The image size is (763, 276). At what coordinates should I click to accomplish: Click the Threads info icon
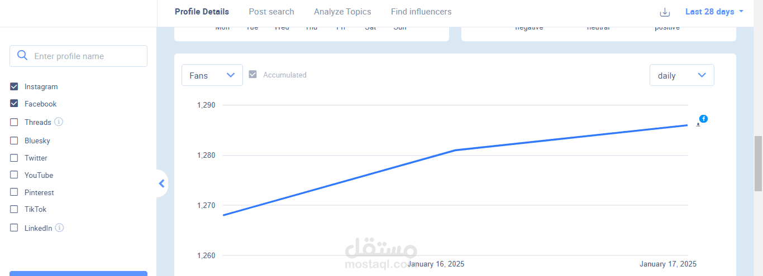(59, 122)
